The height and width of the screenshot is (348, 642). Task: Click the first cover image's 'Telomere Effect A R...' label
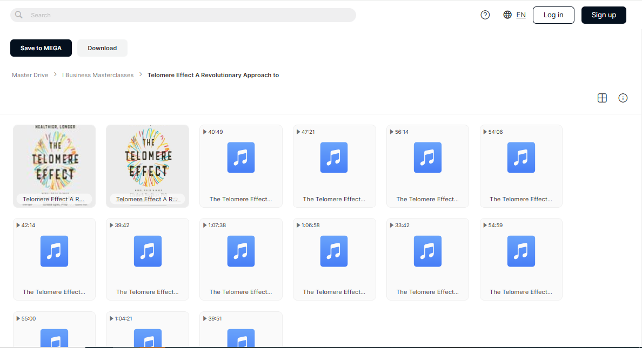click(x=54, y=199)
